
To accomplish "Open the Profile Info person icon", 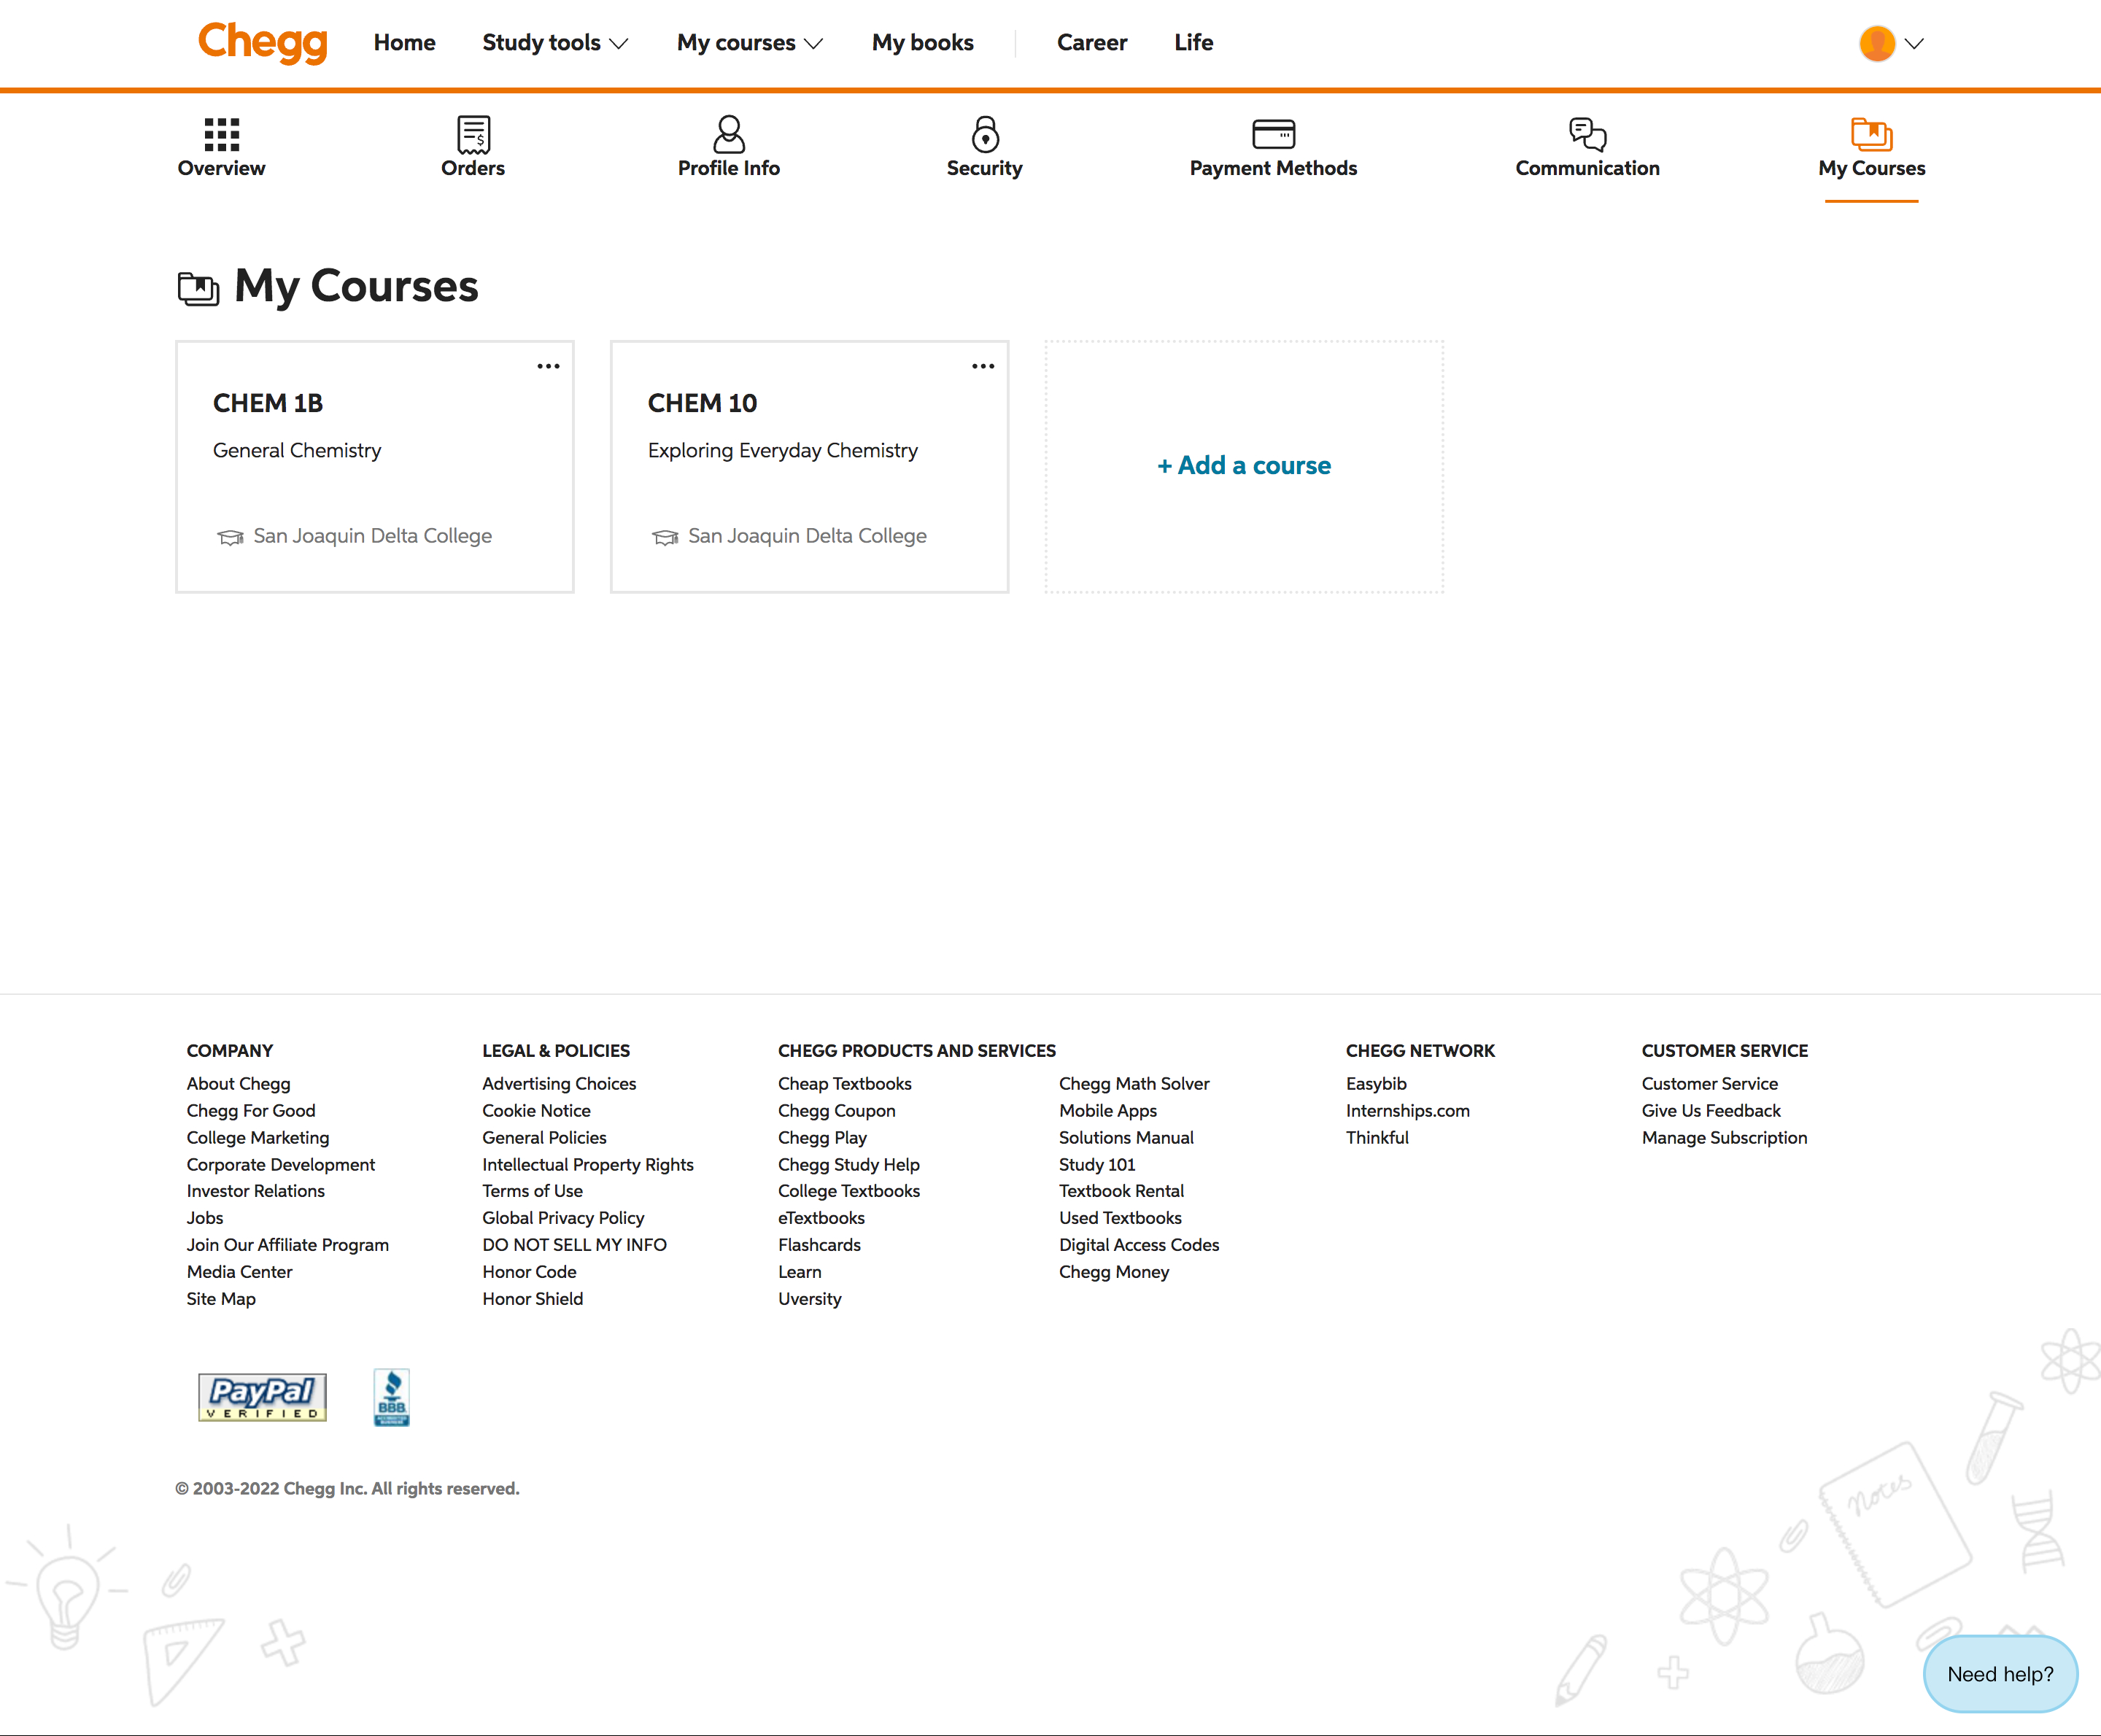I will pyautogui.click(x=729, y=134).
